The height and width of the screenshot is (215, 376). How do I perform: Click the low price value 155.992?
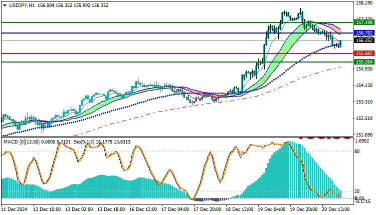(82, 5)
